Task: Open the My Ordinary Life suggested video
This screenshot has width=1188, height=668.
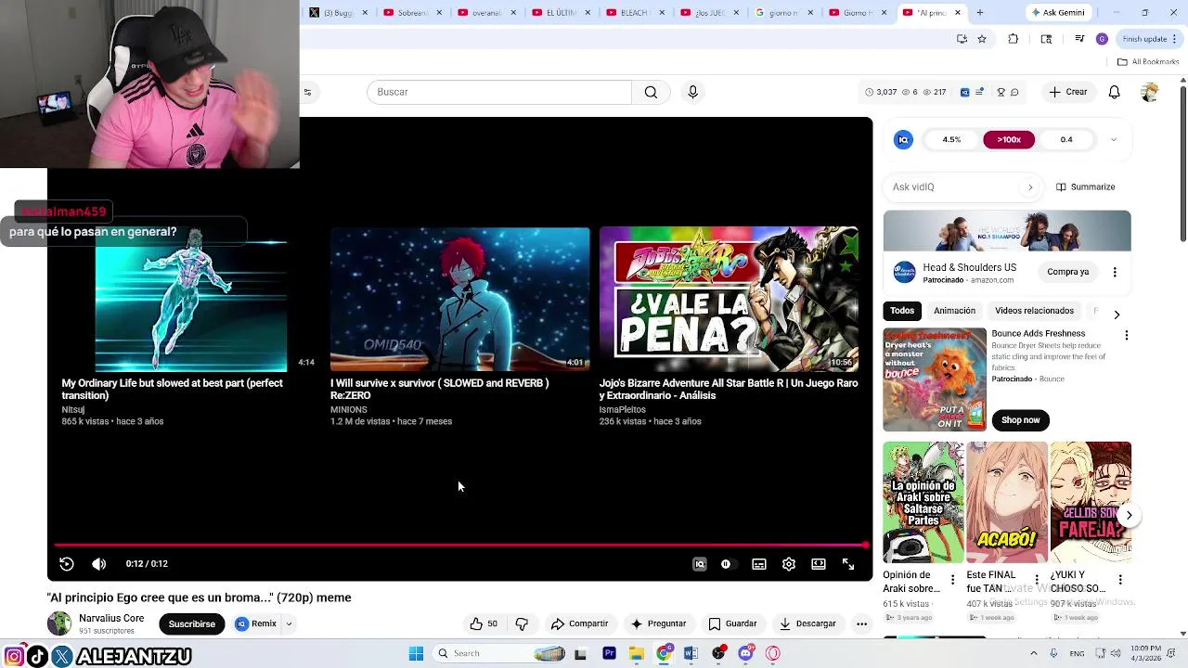Action: tap(191, 299)
